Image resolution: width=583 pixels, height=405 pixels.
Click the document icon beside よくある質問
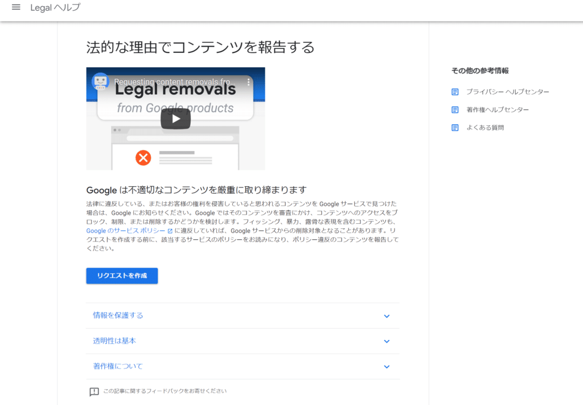click(x=455, y=128)
